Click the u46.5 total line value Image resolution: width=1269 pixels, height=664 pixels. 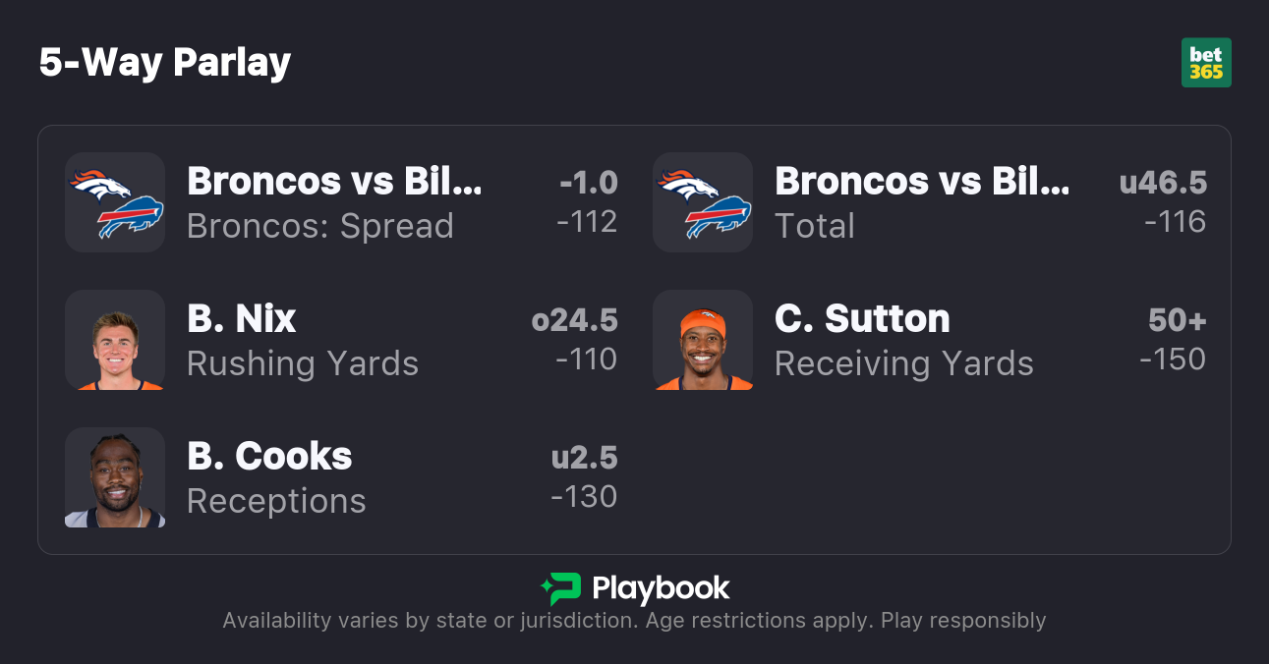click(x=1163, y=183)
